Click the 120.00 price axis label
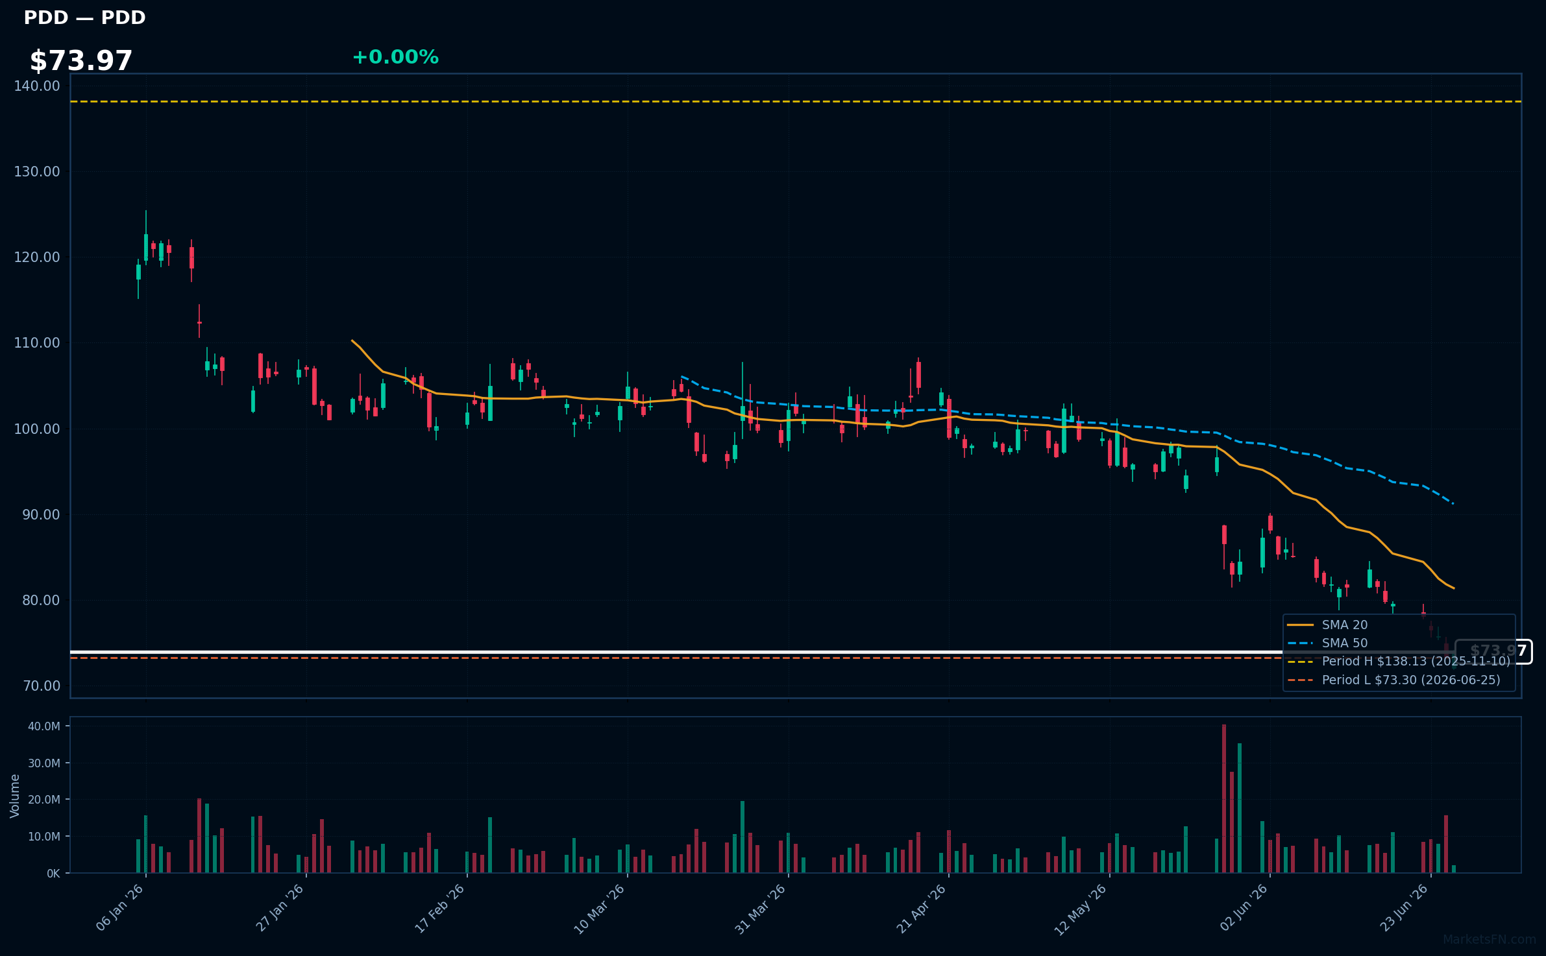Screen dimensions: 1546x956 coord(37,257)
